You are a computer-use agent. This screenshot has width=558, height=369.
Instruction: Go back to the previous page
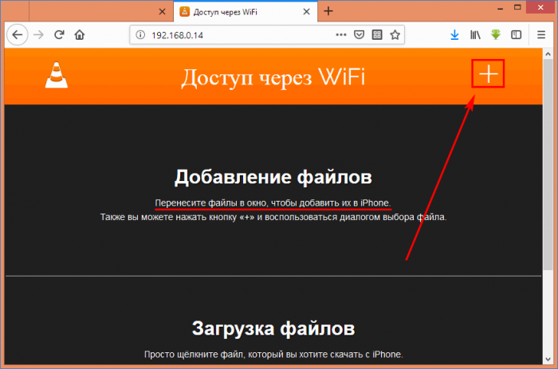17,35
